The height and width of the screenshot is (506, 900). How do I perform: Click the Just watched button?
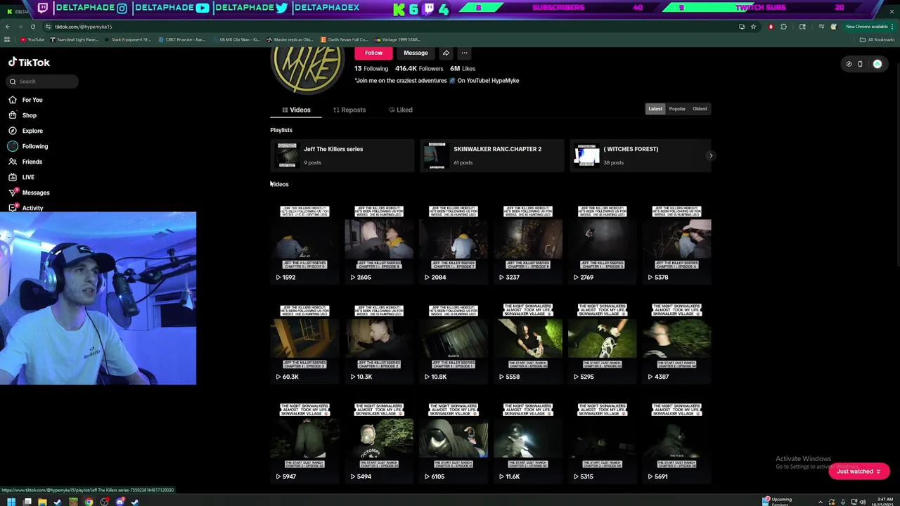859,472
